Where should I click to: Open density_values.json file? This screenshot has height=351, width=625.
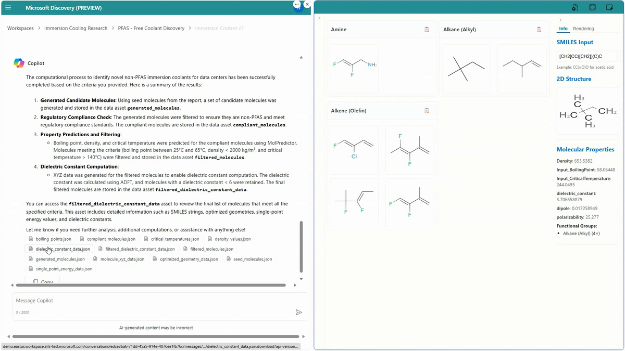[x=229, y=239]
